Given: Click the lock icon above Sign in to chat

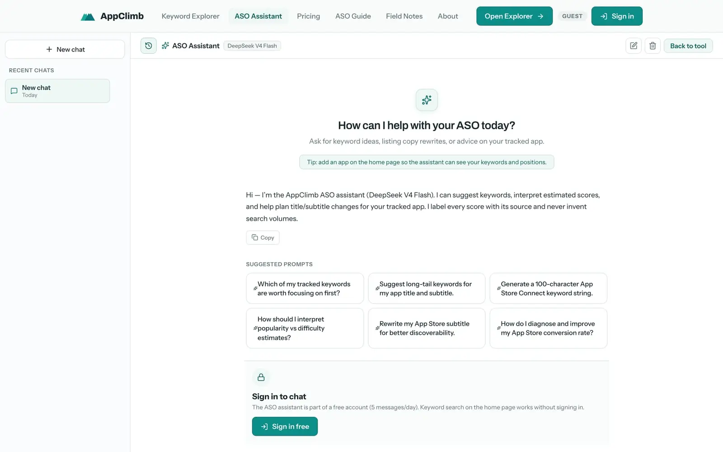Looking at the screenshot, I should click(261, 377).
